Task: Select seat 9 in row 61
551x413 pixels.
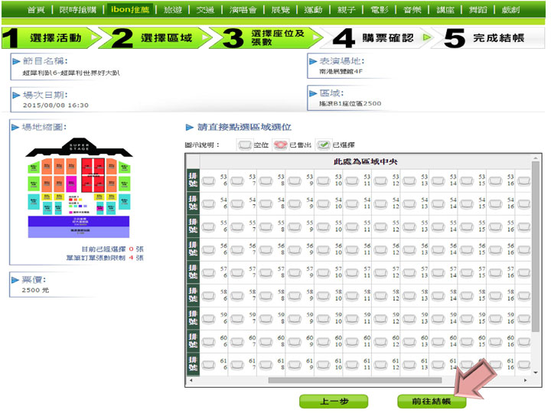Action: [x=295, y=365]
